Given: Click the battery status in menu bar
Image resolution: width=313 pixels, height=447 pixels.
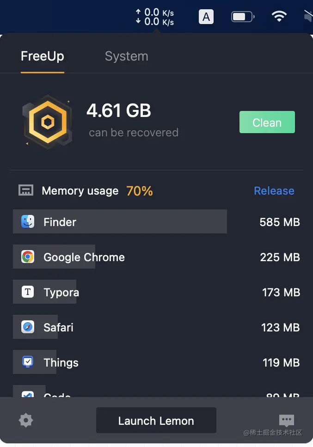Looking at the screenshot, I should click(242, 17).
